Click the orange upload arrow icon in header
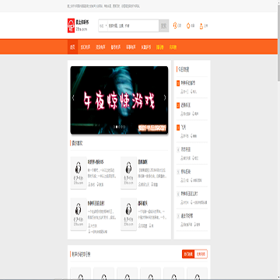 coord(201,26)
